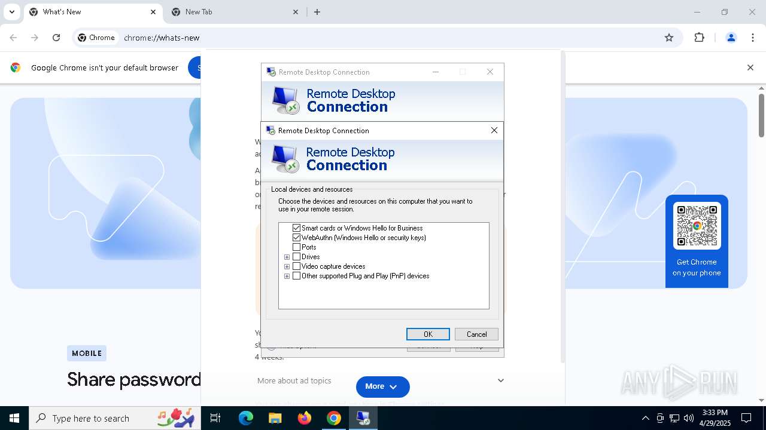Check Other supported Plug and Play devices
The image size is (766, 430).
click(x=296, y=276)
